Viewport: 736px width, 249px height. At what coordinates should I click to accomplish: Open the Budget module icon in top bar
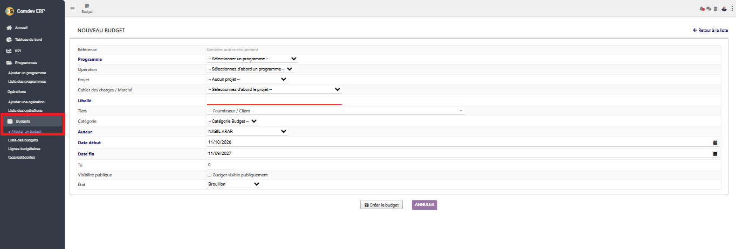[x=87, y=8]
